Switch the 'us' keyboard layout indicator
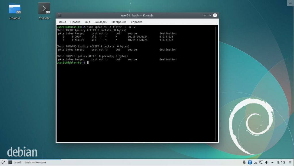The image size is (294, 166). [255, 163]
